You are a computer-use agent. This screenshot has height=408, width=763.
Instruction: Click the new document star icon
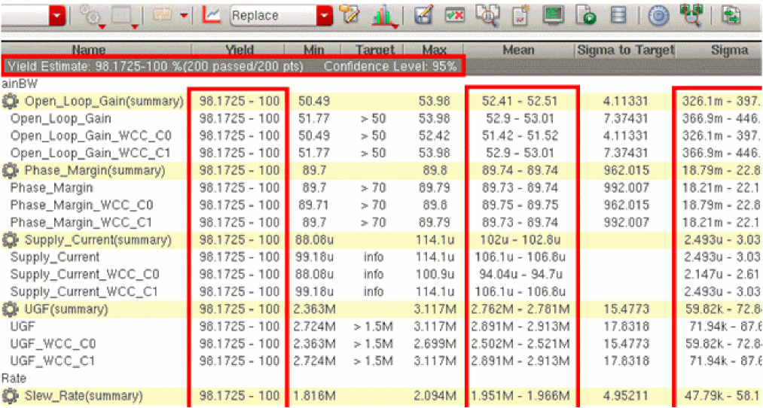point(520,15)
